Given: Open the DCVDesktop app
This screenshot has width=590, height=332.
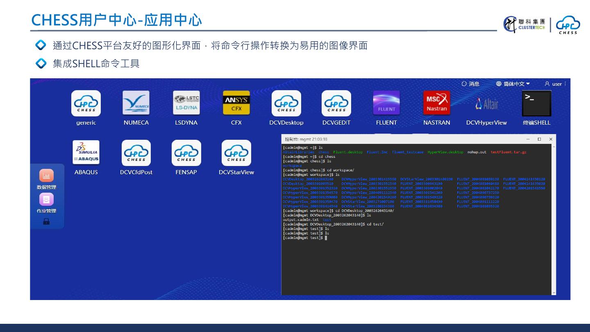Looking at the screenshot, I should (x=286, y=103).
